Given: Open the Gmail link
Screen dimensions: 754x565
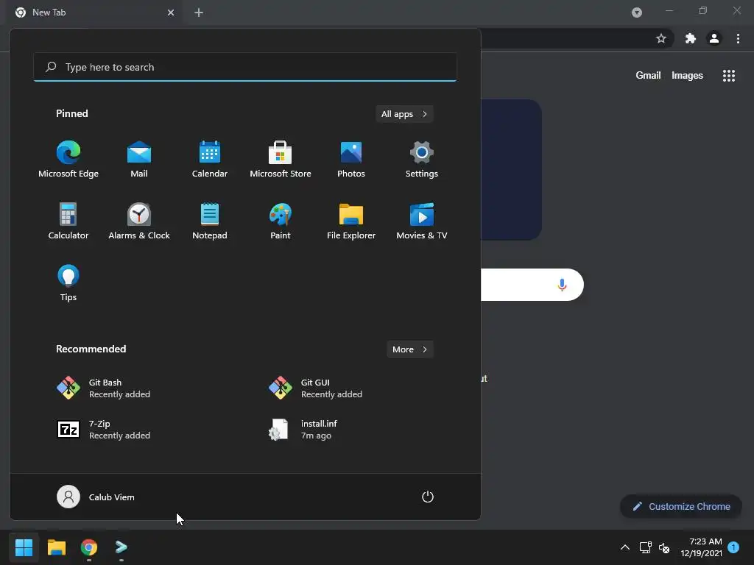Looking at the screenshot, I should pos(648,76).
